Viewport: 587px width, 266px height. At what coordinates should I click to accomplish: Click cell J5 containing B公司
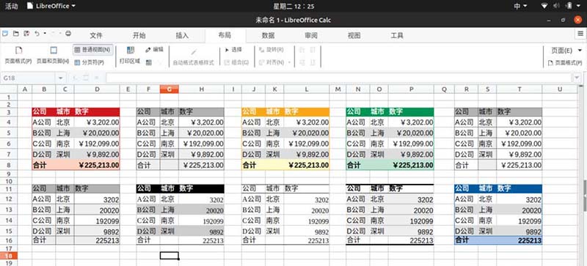point(253,133)
